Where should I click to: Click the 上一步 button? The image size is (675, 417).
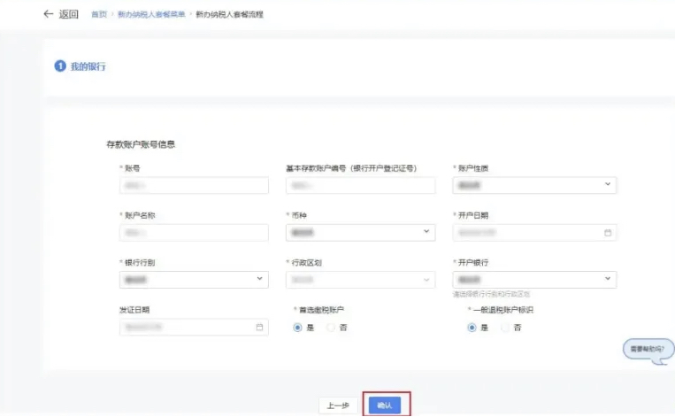pos(338,405)
